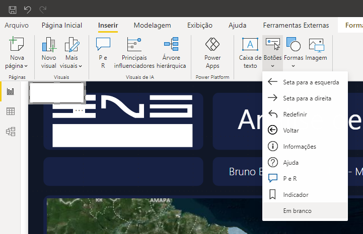Select the Inserir ribbon tab
The height and width of the screenshot is (234, 363).
coord(108,25)
